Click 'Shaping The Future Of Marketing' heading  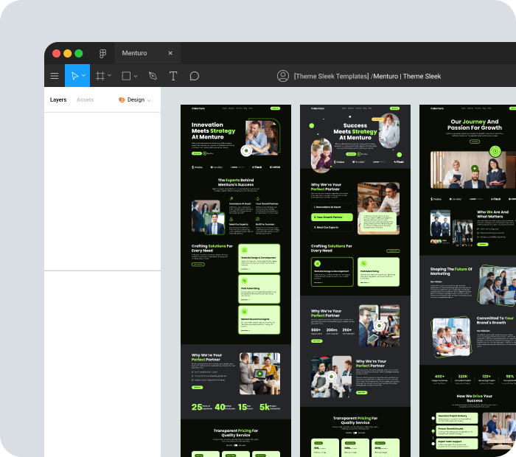tap(451, 271)
